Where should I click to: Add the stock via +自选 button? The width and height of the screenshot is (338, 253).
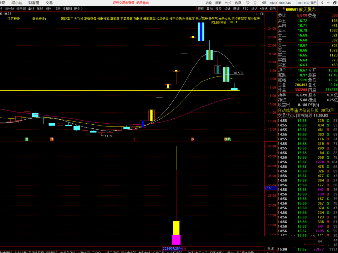point(264,9)
